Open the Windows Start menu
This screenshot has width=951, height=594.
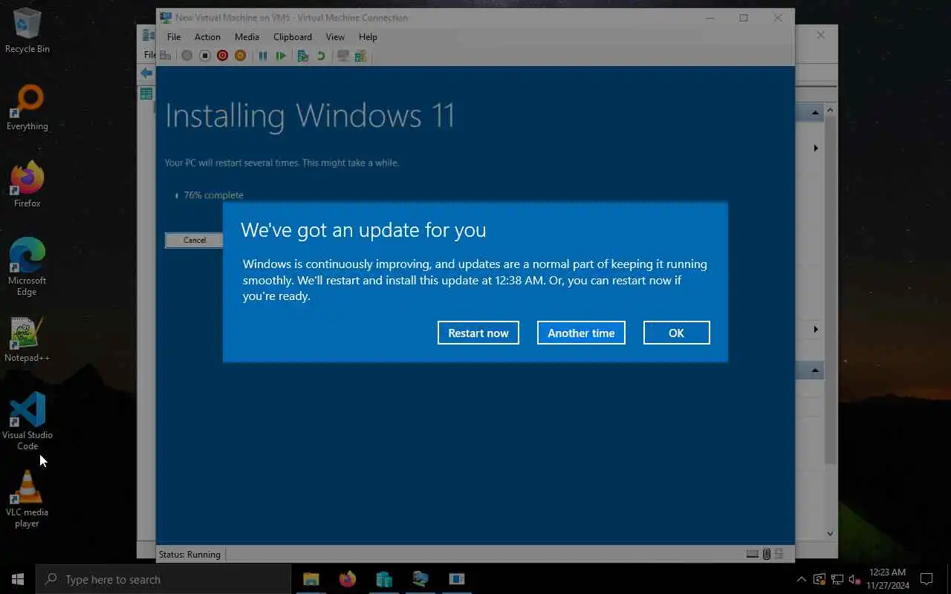[x=18, y=579]
